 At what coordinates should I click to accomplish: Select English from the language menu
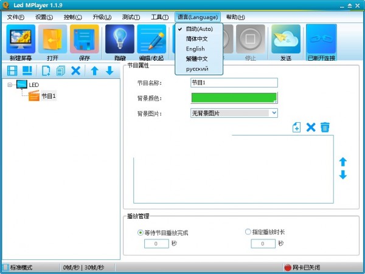pos(195,49)
